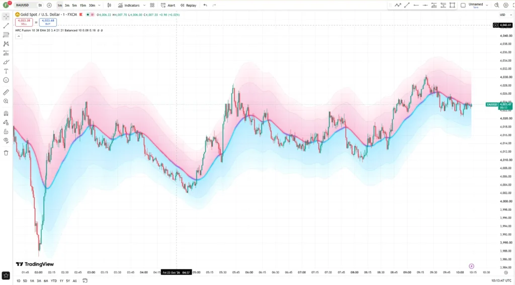The width and height of the screenshot is (515, 285).
Task: Select the brush drawing tool
Action: click(x=6, y=62)
